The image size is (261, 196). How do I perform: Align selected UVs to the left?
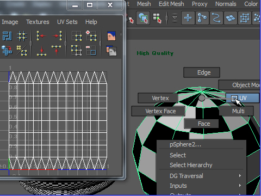point(41,35)
